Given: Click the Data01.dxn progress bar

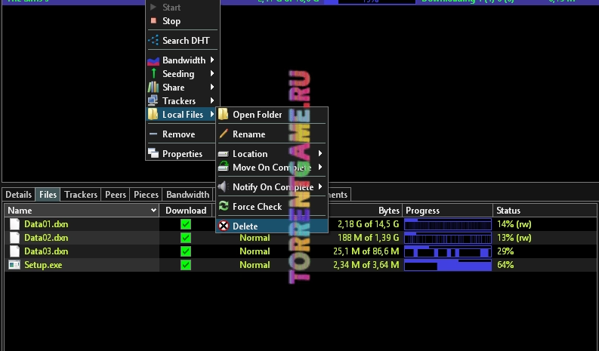Looking at the screenshot, I should [448, 224].
